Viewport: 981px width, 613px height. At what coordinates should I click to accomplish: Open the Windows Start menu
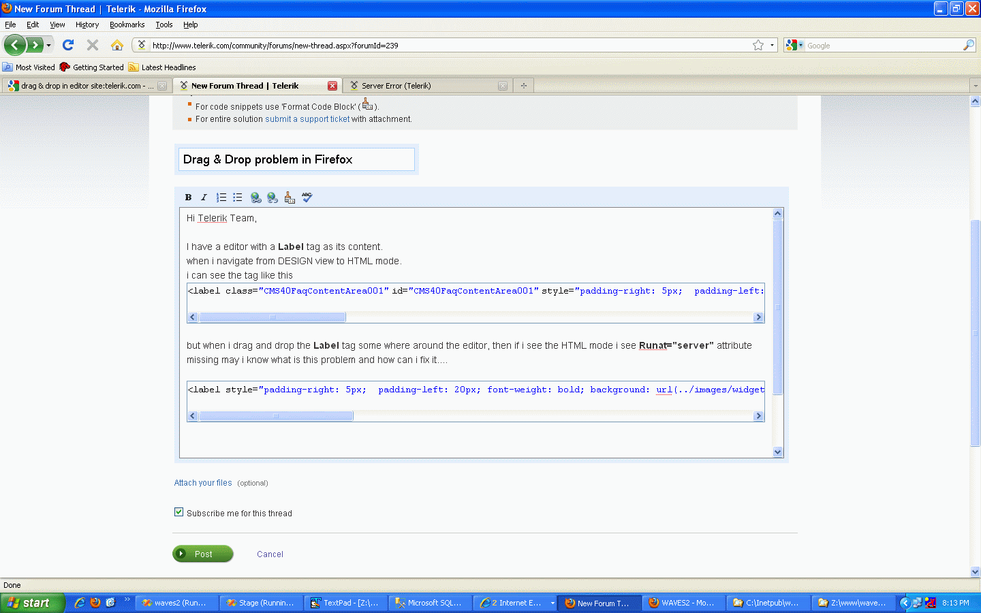[33, 603]
